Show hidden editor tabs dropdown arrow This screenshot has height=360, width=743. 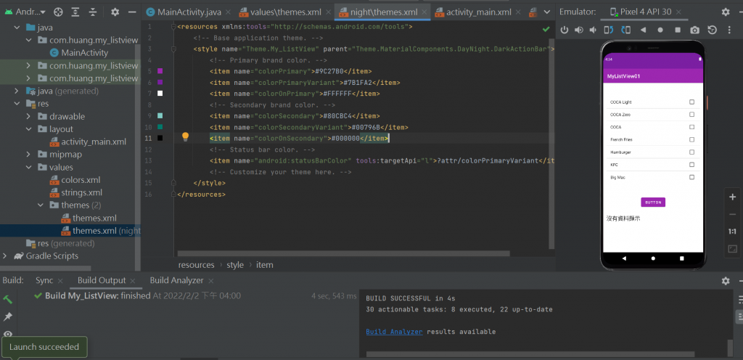tap(547, 12)
